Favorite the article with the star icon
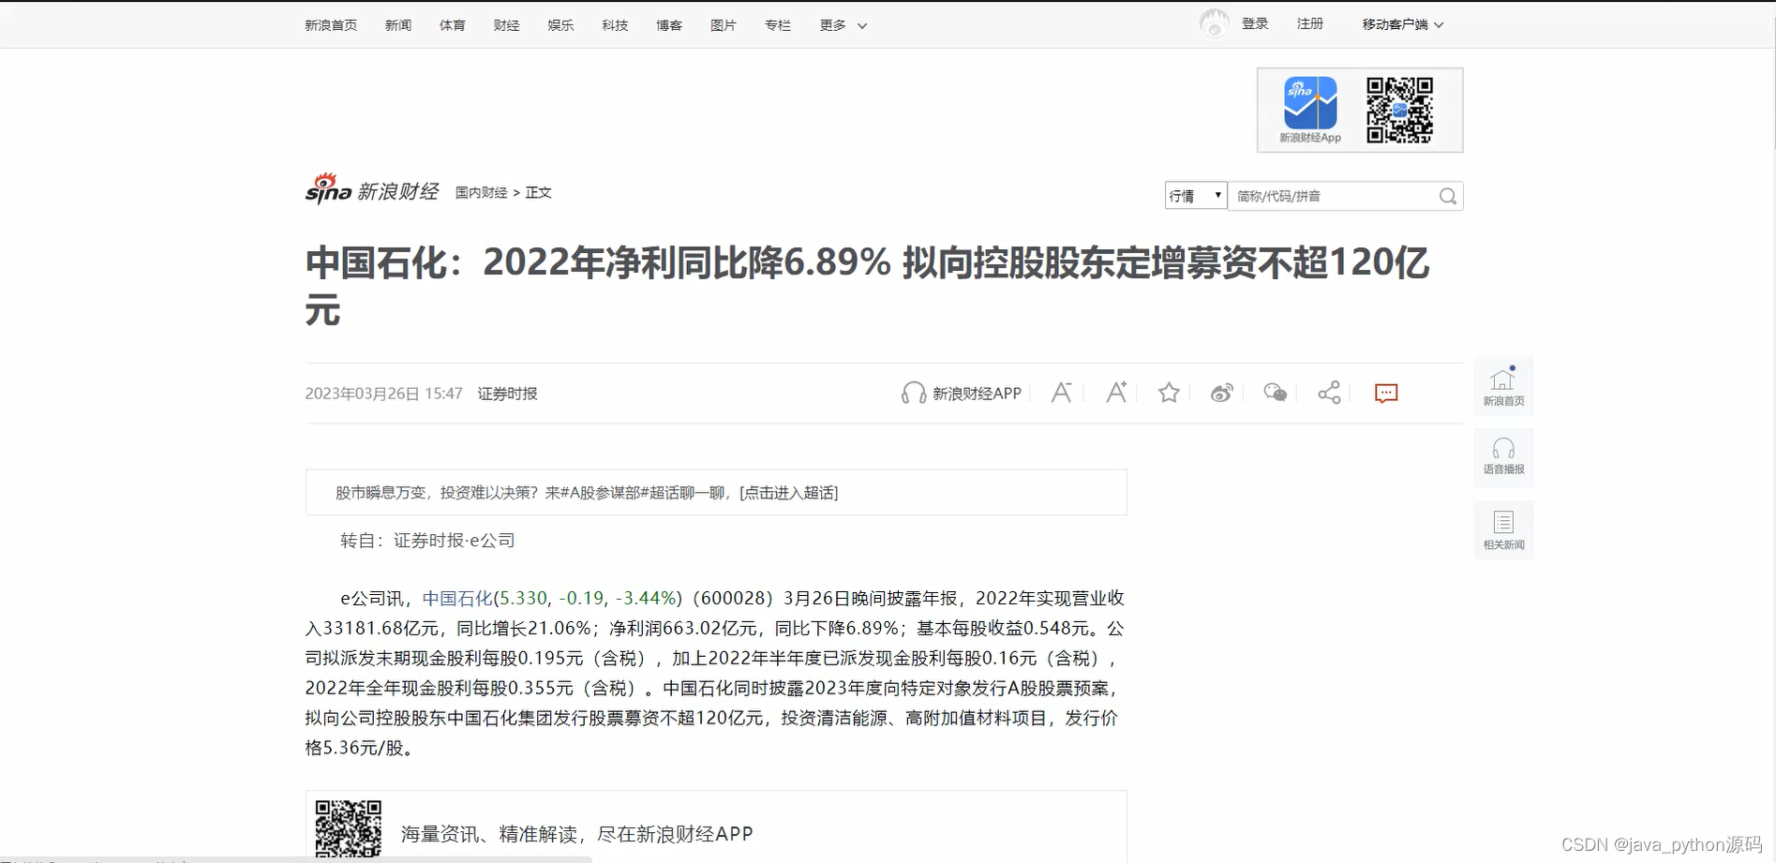Image resolution: width=1776 pixels, height=863 pixels. (x=1169, y=393)
